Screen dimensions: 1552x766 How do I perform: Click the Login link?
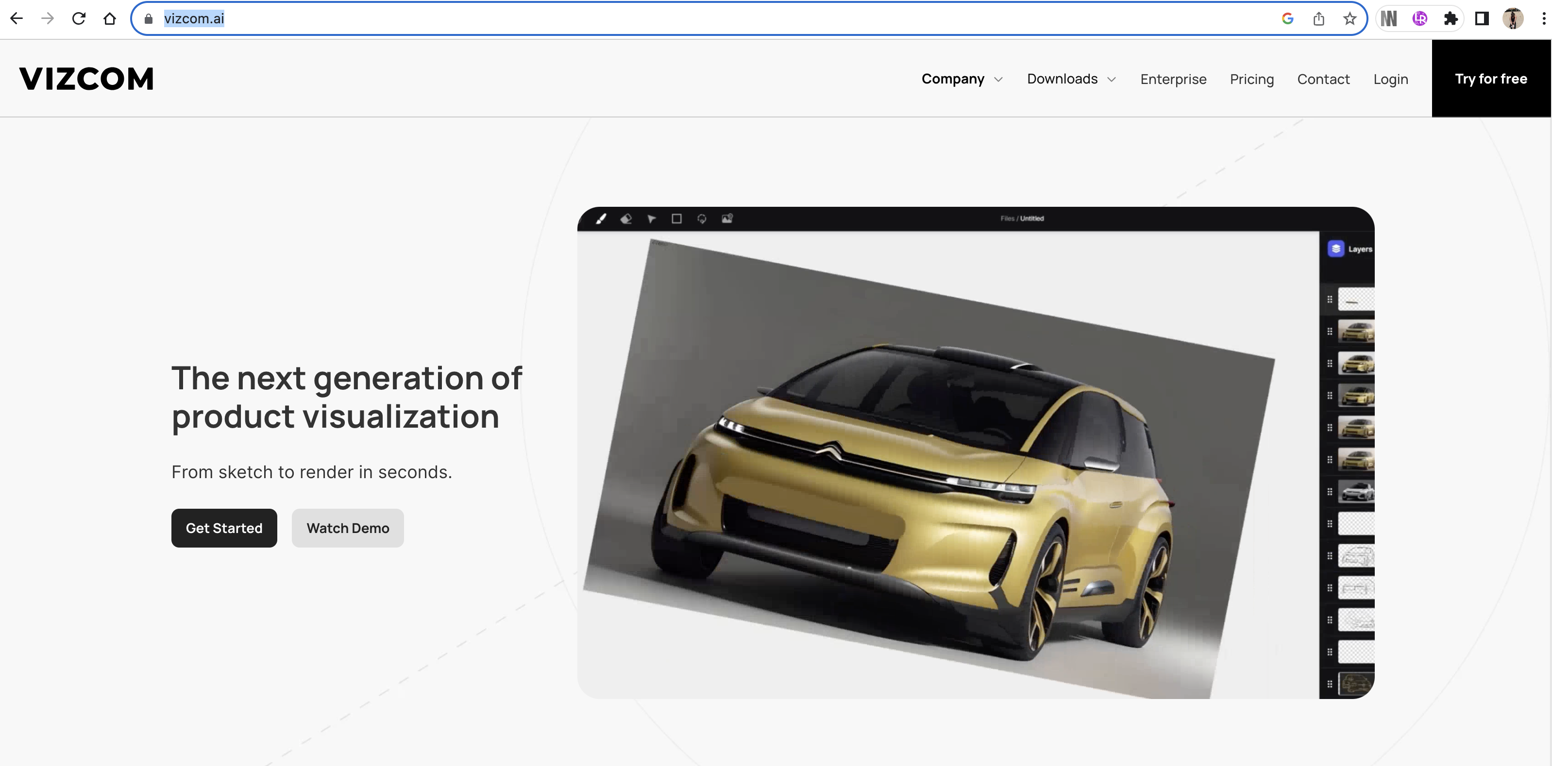point(1390,80)
